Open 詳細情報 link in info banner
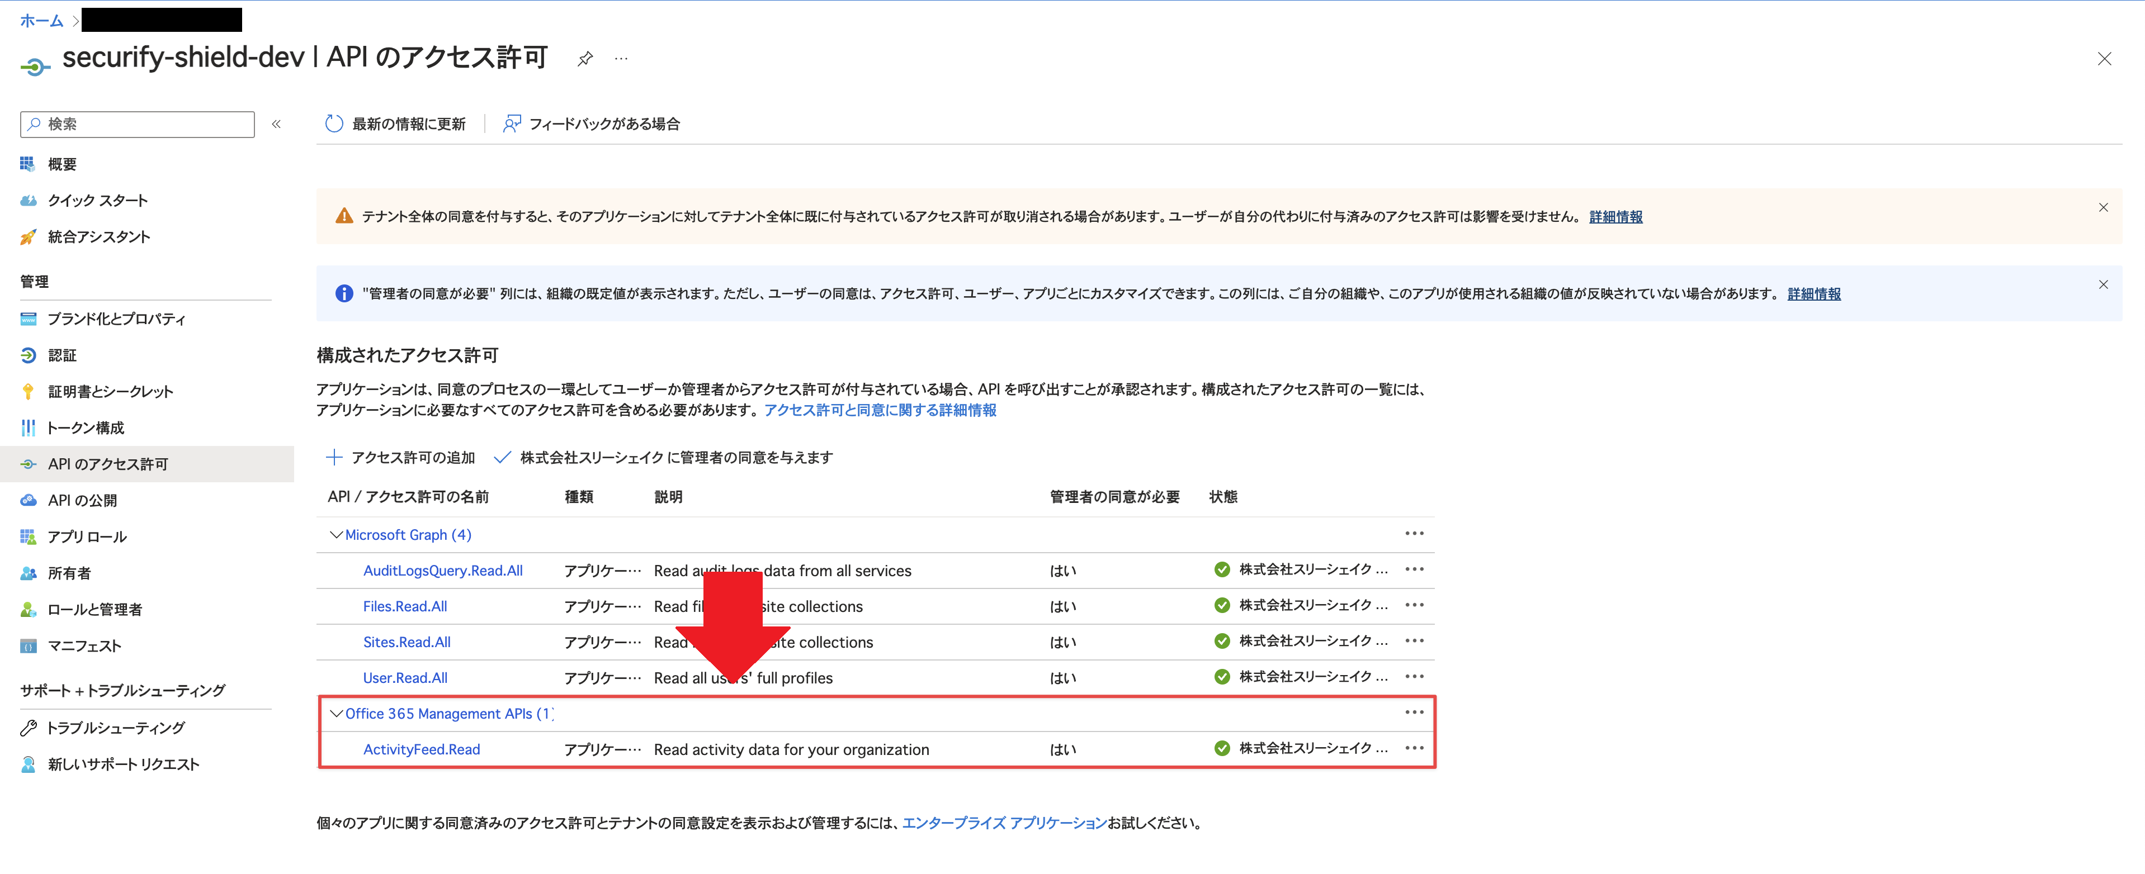This screenshot has height=874, width=2145. coord(1813,294)
